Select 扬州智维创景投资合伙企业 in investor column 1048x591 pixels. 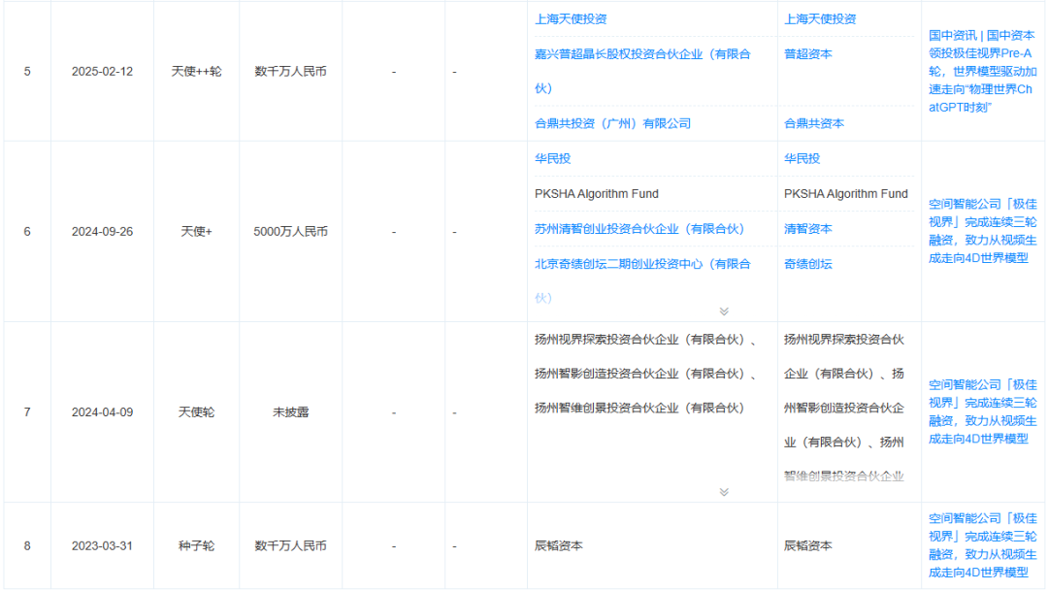point(639,408)
